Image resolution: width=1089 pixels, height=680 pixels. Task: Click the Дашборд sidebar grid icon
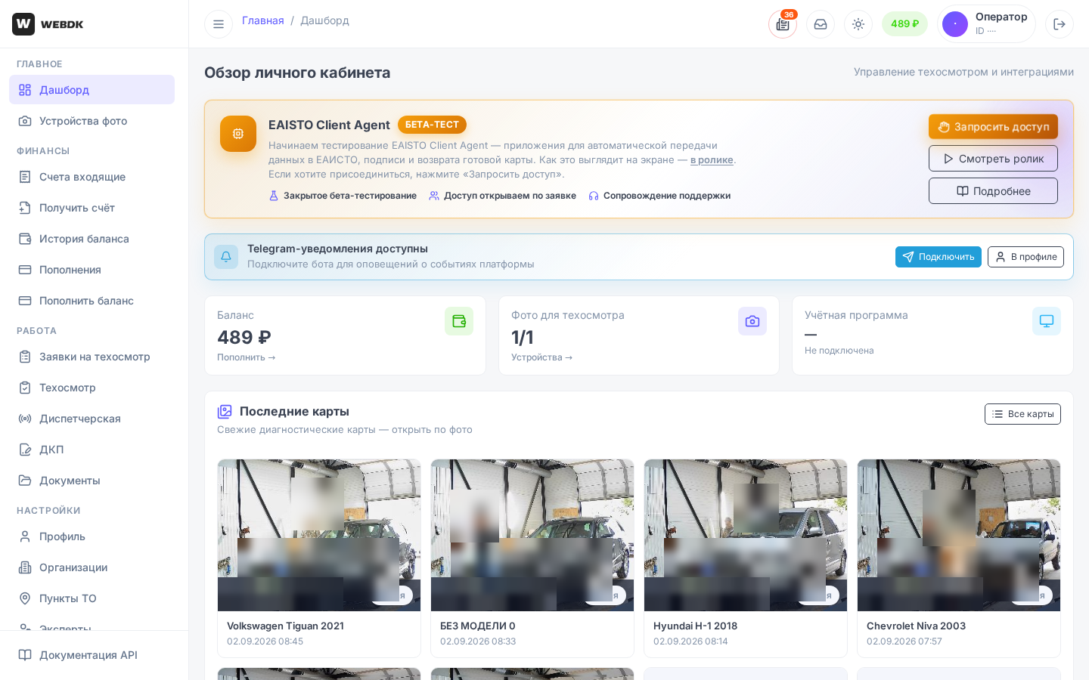point(25,90)
